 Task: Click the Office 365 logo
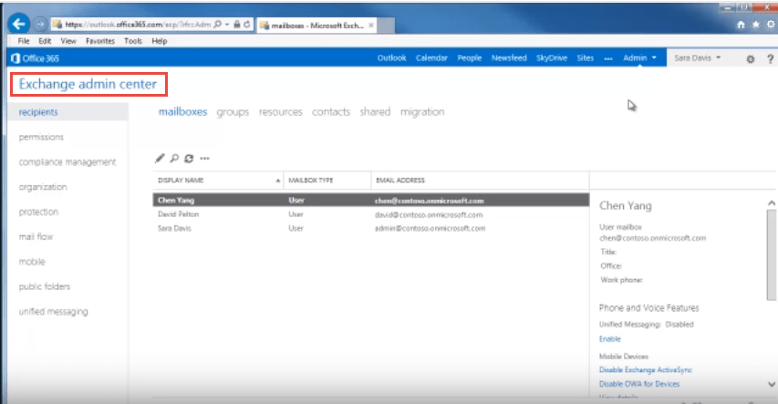tap(35, 58)
